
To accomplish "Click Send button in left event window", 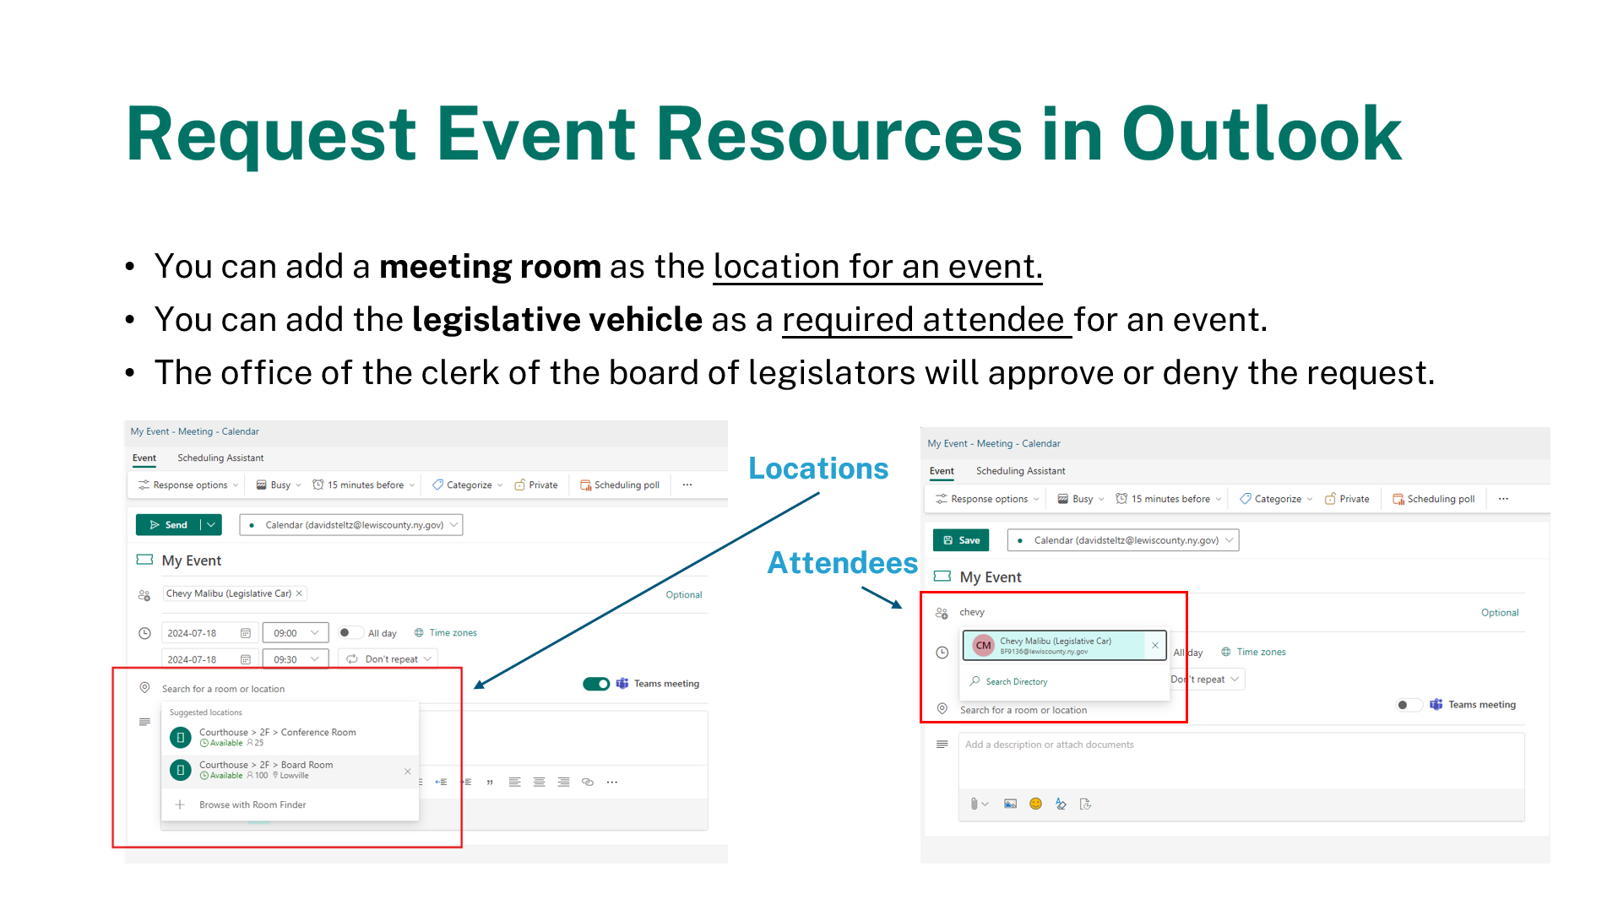I will point(168,524).
